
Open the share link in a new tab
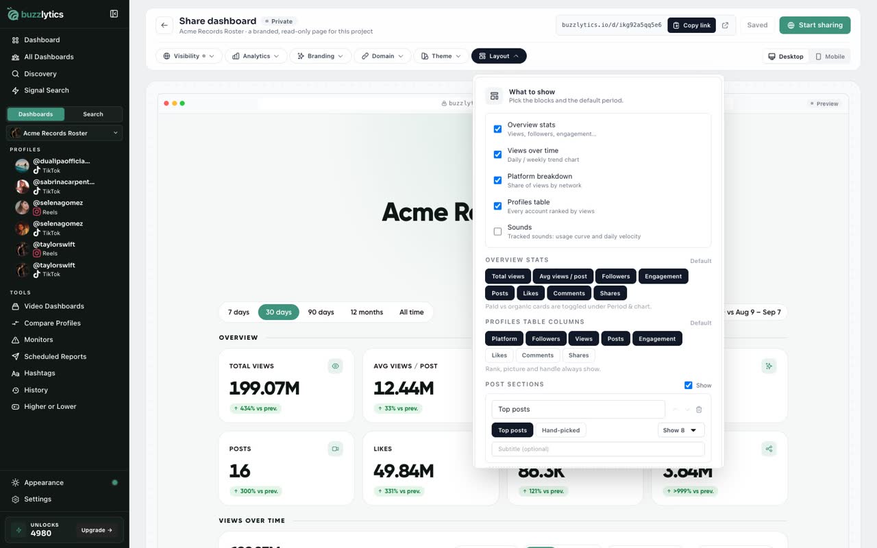726,25
